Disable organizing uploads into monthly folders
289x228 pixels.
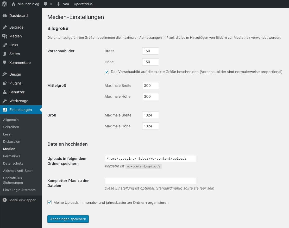[49, 202]
